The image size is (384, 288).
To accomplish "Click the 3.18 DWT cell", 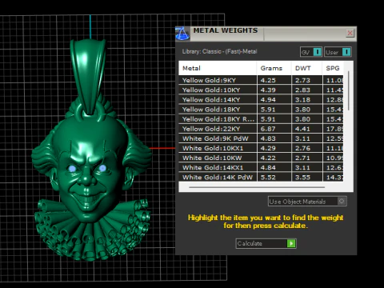I will pyautogui.click(x=307, y=100).
